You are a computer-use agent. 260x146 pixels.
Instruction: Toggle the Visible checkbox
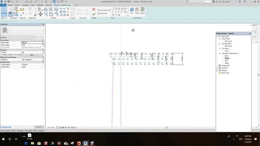coord(23,52)
